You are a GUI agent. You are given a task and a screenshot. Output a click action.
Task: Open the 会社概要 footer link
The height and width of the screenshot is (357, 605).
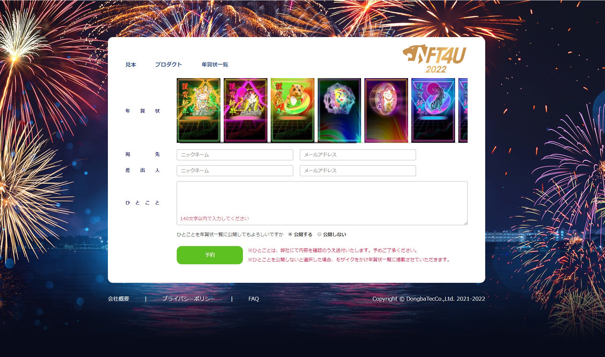[118, 299]
